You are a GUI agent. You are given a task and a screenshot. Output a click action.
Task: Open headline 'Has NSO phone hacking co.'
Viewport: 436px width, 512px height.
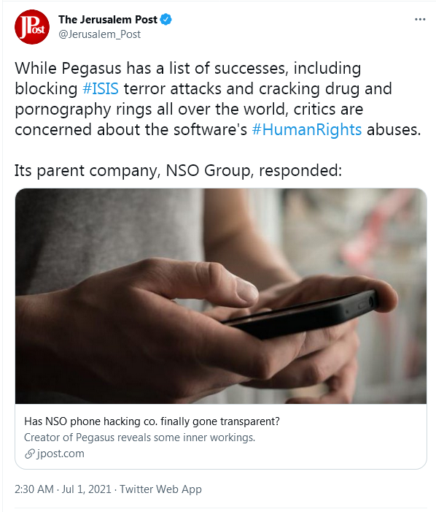(152, 421)
